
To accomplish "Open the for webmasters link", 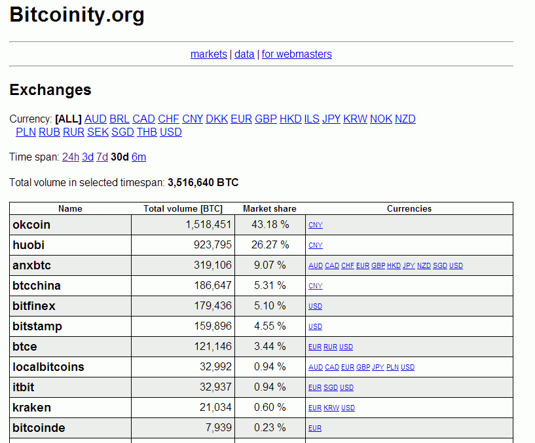I will click(297, 54).
